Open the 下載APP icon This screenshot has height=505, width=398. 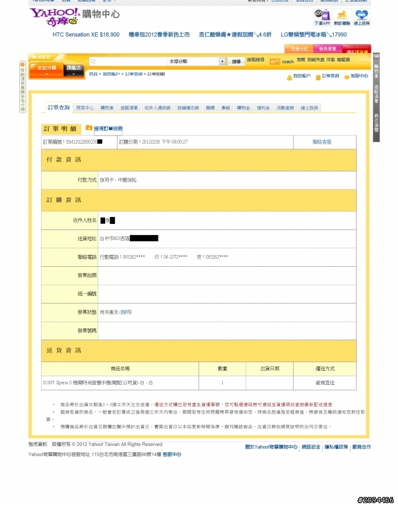click(322, 17)
